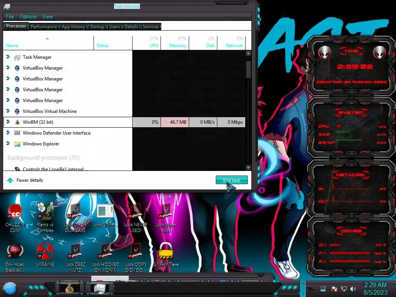This screenshot has height=297, width=396.
Task: Select the Lock.NEVER USED! desktop icon
Action: pos(136,218)
